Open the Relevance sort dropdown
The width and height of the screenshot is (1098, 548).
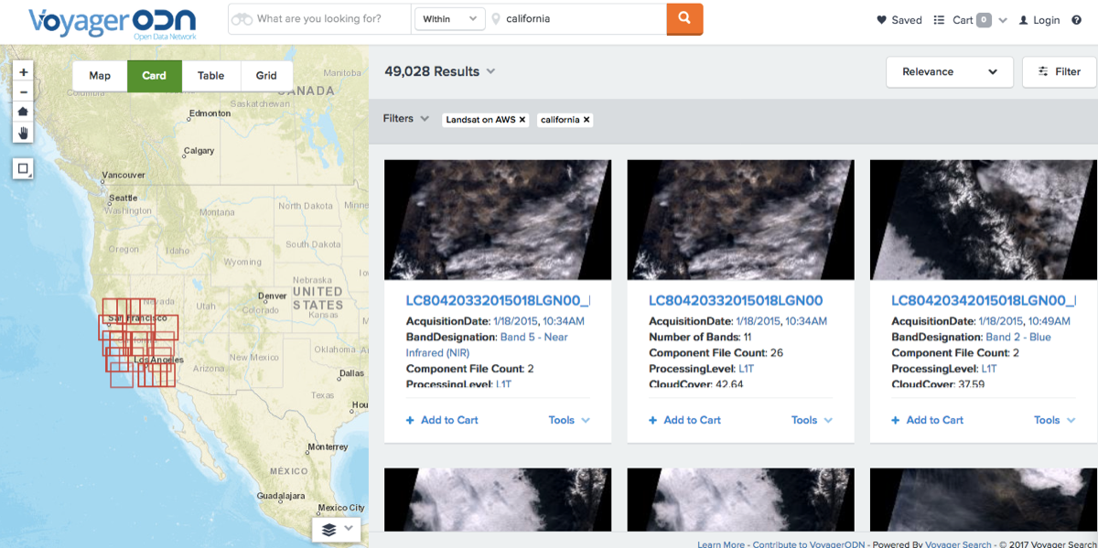pyautogui.click(x=949, y=71)
